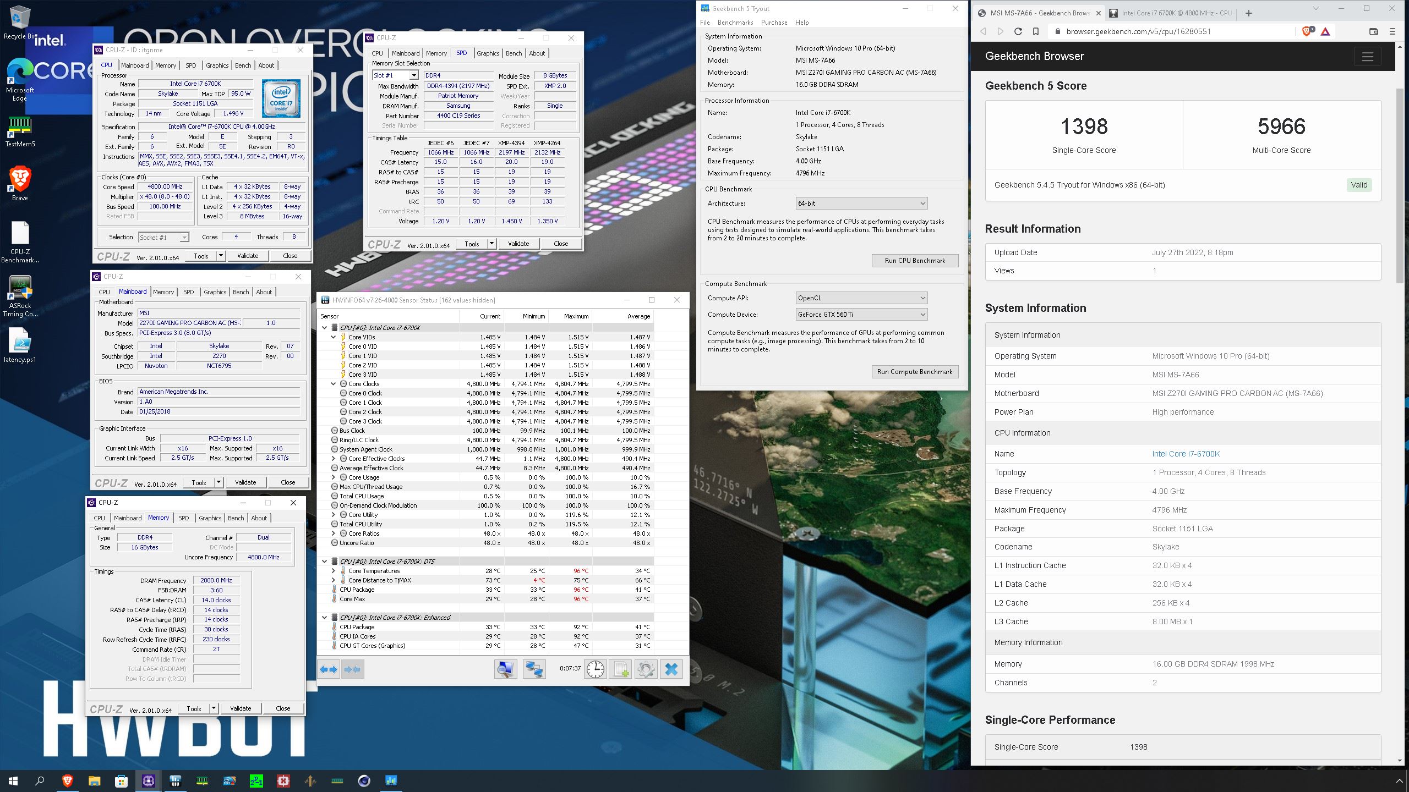Image resolution: width=1409 pixels, height=792 pixels.
Task: Click the Geekbench Browser header title
Action: pyautogui.click(x=1034, y=56)
